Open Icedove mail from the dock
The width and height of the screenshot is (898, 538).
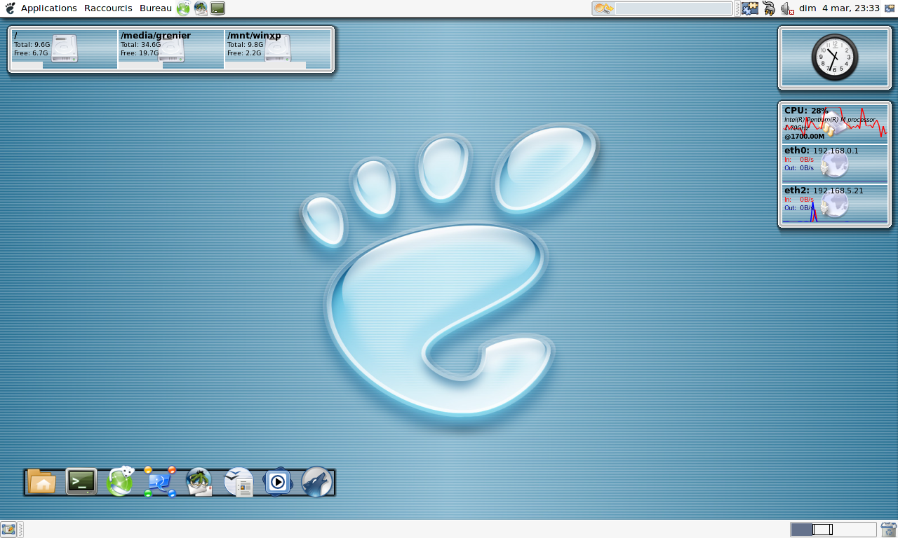(199, 482)
